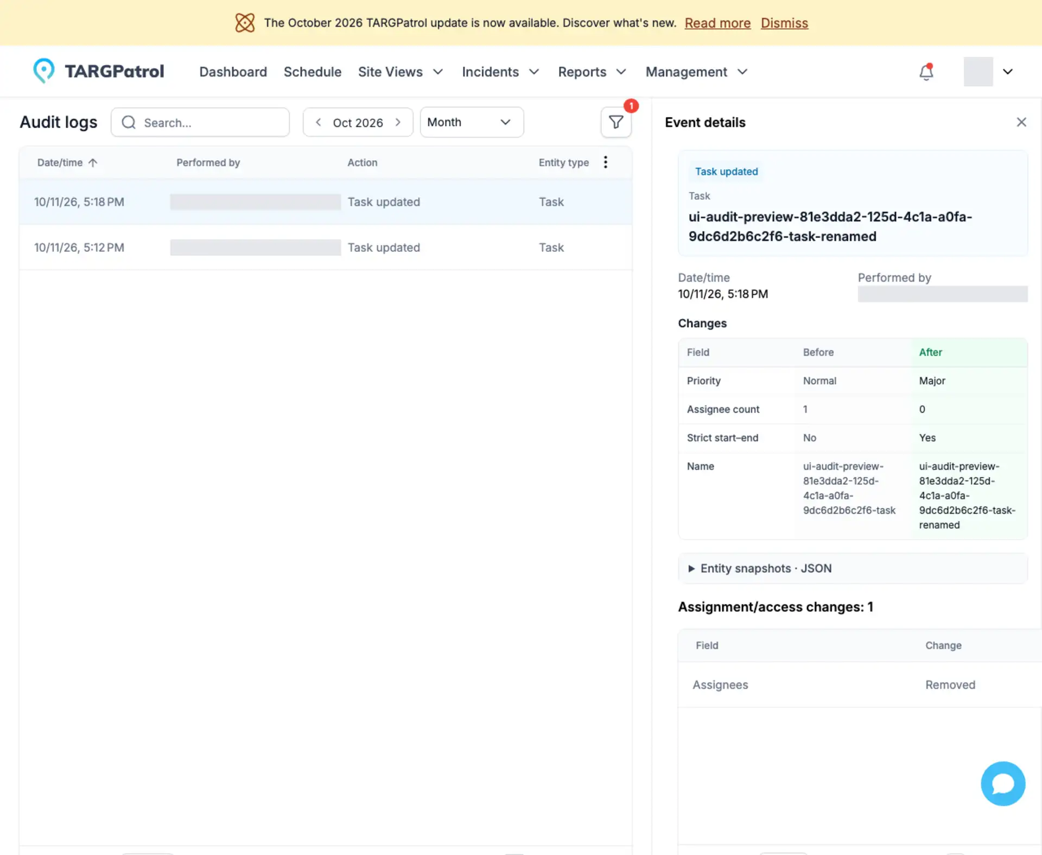Click the task-renamed entity title
The image size is (1042, 855).
pyautogui.click(x=830, y=226)
